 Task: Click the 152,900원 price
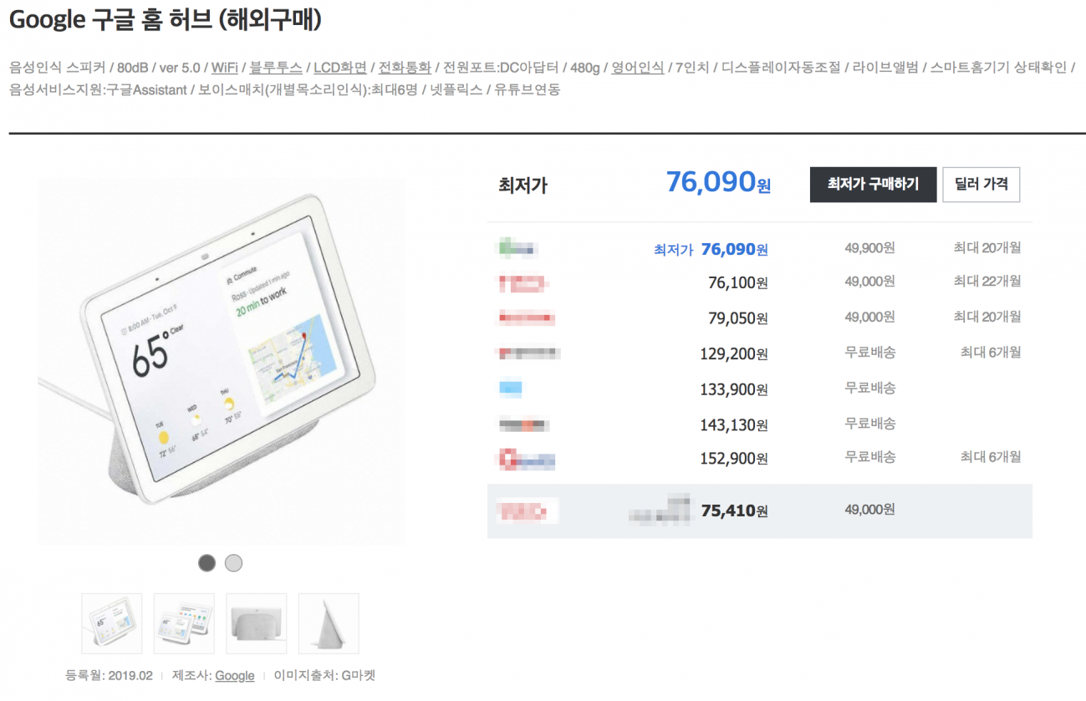click(734, 459)
